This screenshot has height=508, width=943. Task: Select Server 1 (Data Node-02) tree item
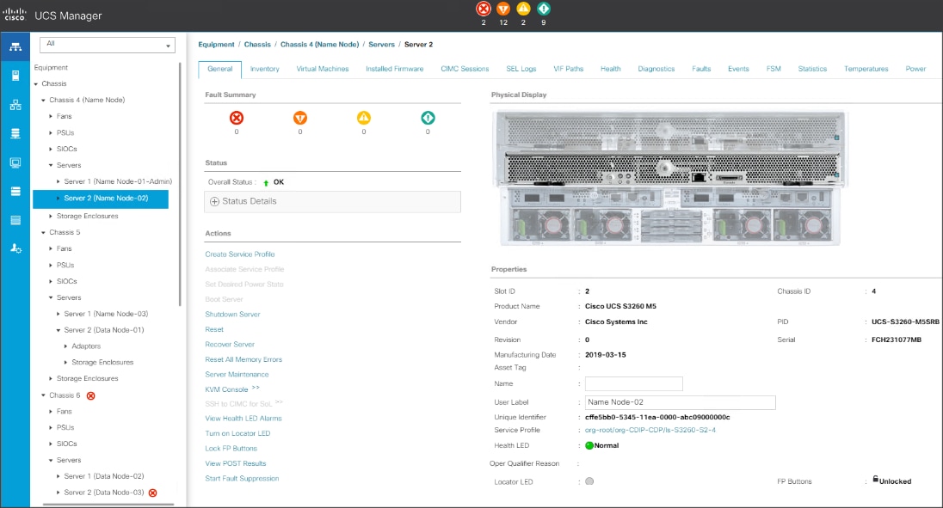104,476
